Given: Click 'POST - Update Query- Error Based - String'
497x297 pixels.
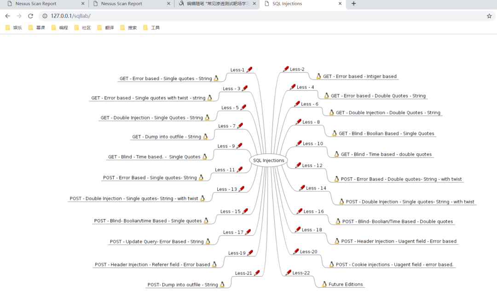Looking at the screenshot, I should 156,241.
